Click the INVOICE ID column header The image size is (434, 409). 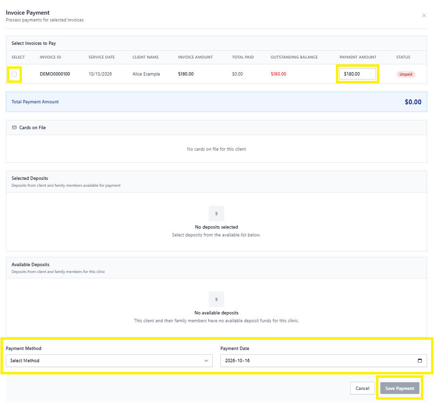pyautogui.click(x=50, y=57)
